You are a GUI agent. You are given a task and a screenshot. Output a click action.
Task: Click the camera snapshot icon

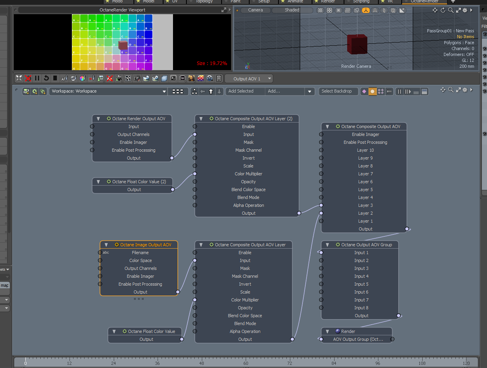coord(137,78)
